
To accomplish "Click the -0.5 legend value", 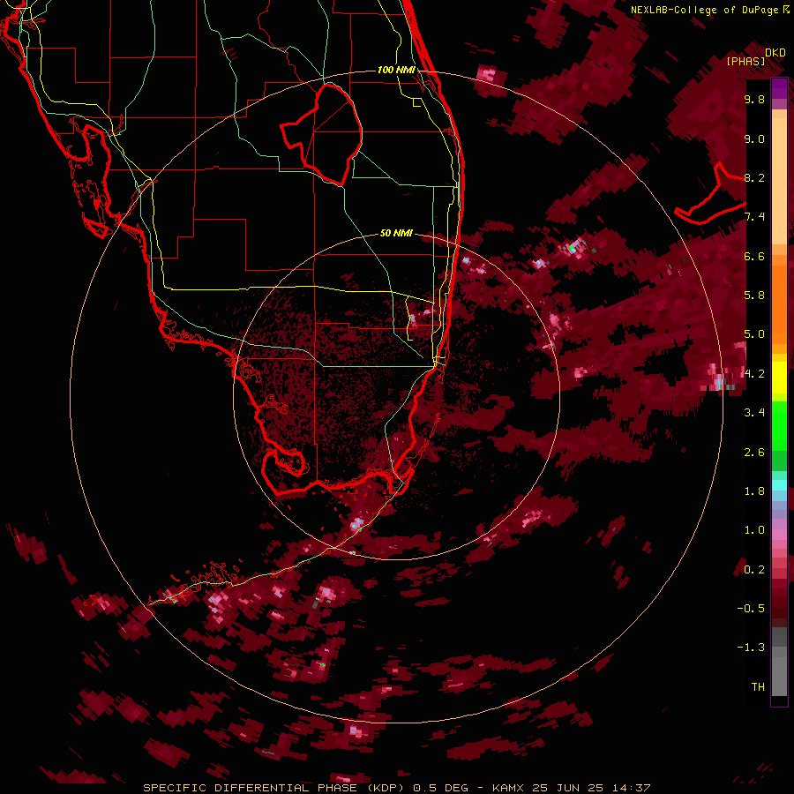I will (752, 609).
